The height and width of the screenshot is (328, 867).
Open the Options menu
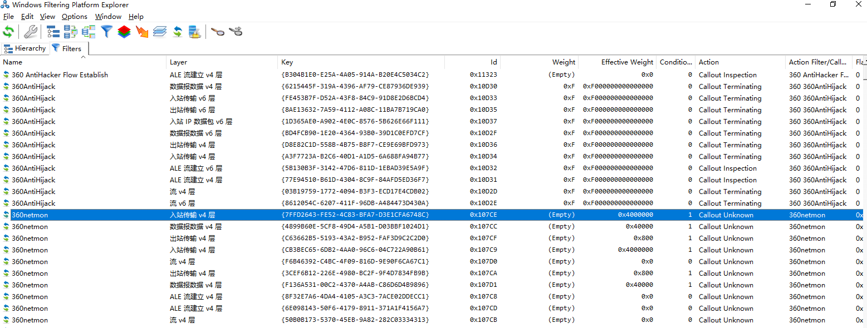[74, 16]
